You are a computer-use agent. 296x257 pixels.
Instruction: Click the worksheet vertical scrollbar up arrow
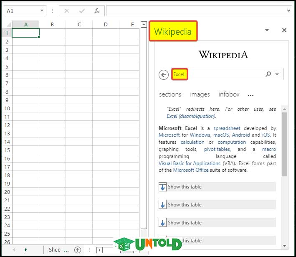[x=144, y=24]
